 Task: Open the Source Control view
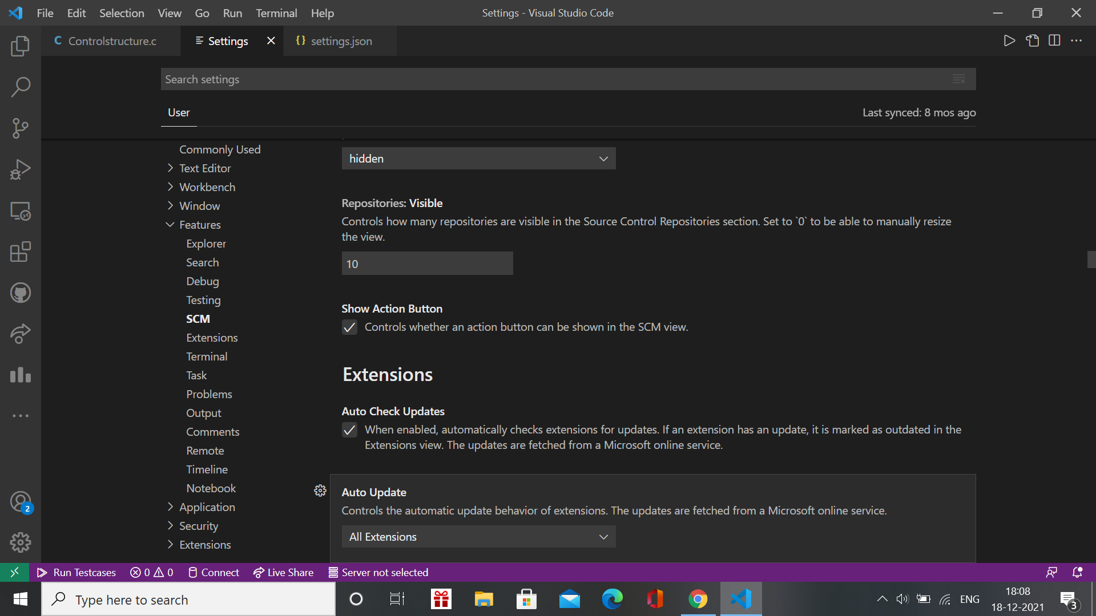coord(21,128)
